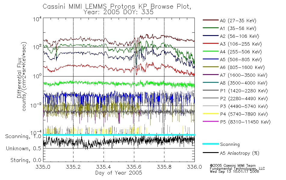Click the x-axis tick label 335.8
Screen dimensions: 286x180
click(164, 167)
